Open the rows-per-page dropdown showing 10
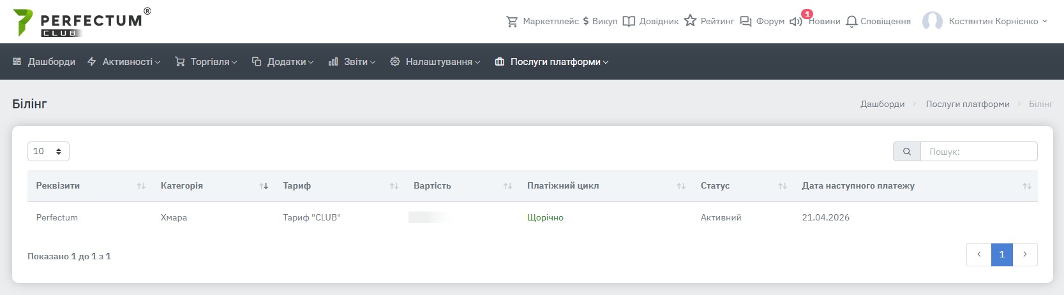 [x=48, y=152]
